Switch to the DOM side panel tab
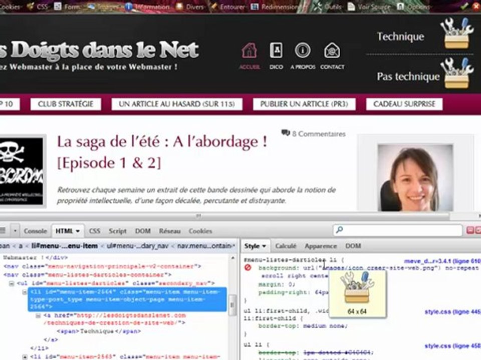 pos(353,246)
